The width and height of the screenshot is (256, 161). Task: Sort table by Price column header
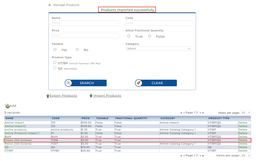pyautogui.click(x=85, y=118)
